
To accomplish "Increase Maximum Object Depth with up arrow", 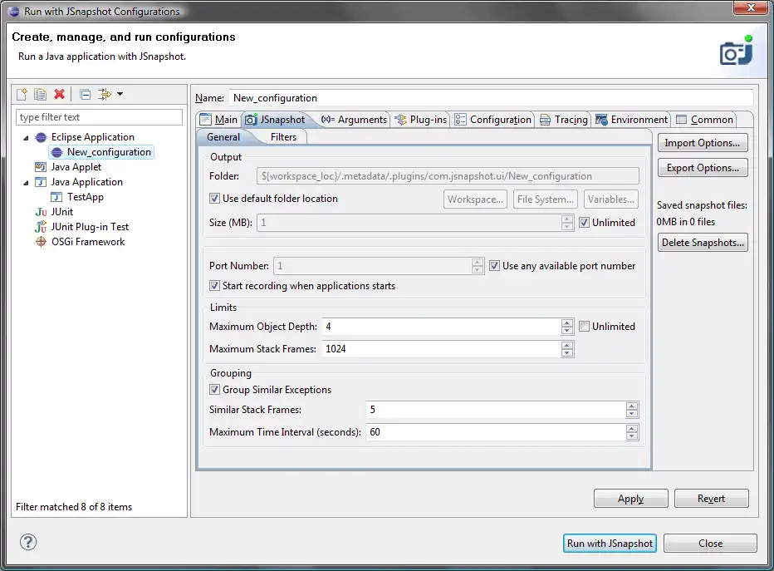I will click(567, 322).
